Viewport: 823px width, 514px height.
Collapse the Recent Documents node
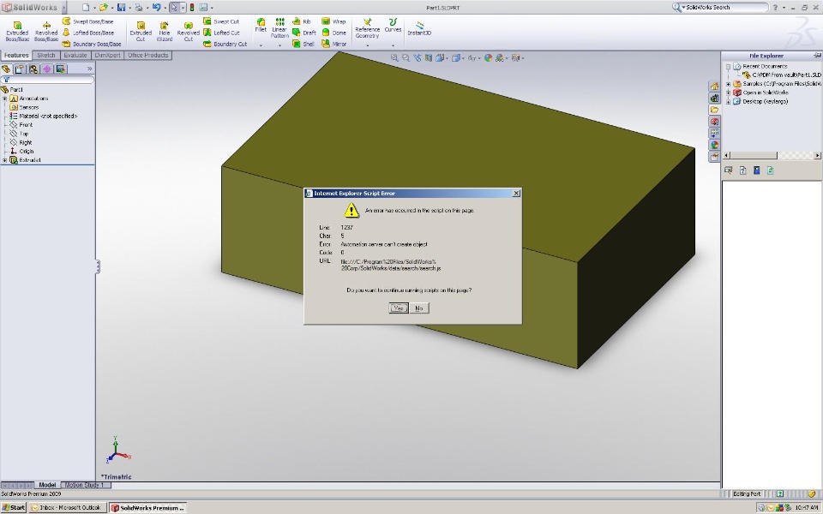pyautogui.click(x=729, y=67)
